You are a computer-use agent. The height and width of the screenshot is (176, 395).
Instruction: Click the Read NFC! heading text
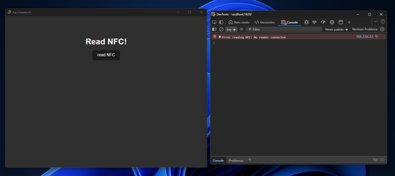106,42
